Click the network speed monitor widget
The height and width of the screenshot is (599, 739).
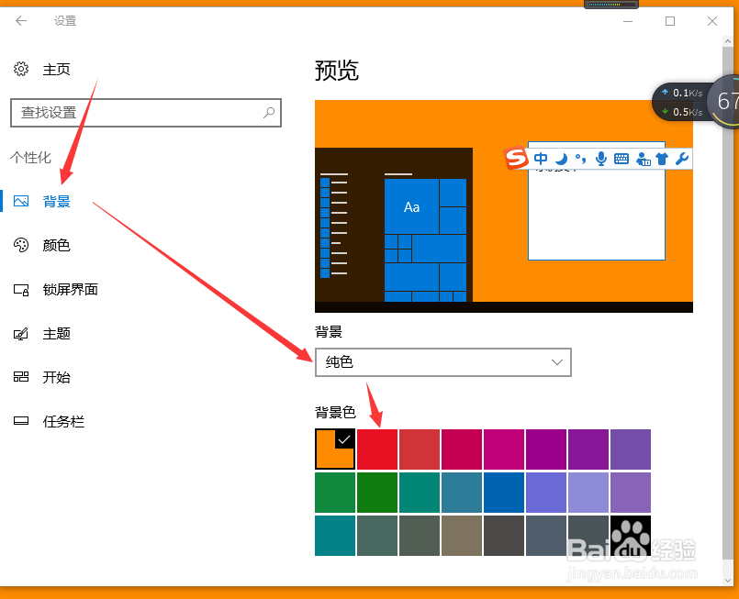[x=695, y=101]
